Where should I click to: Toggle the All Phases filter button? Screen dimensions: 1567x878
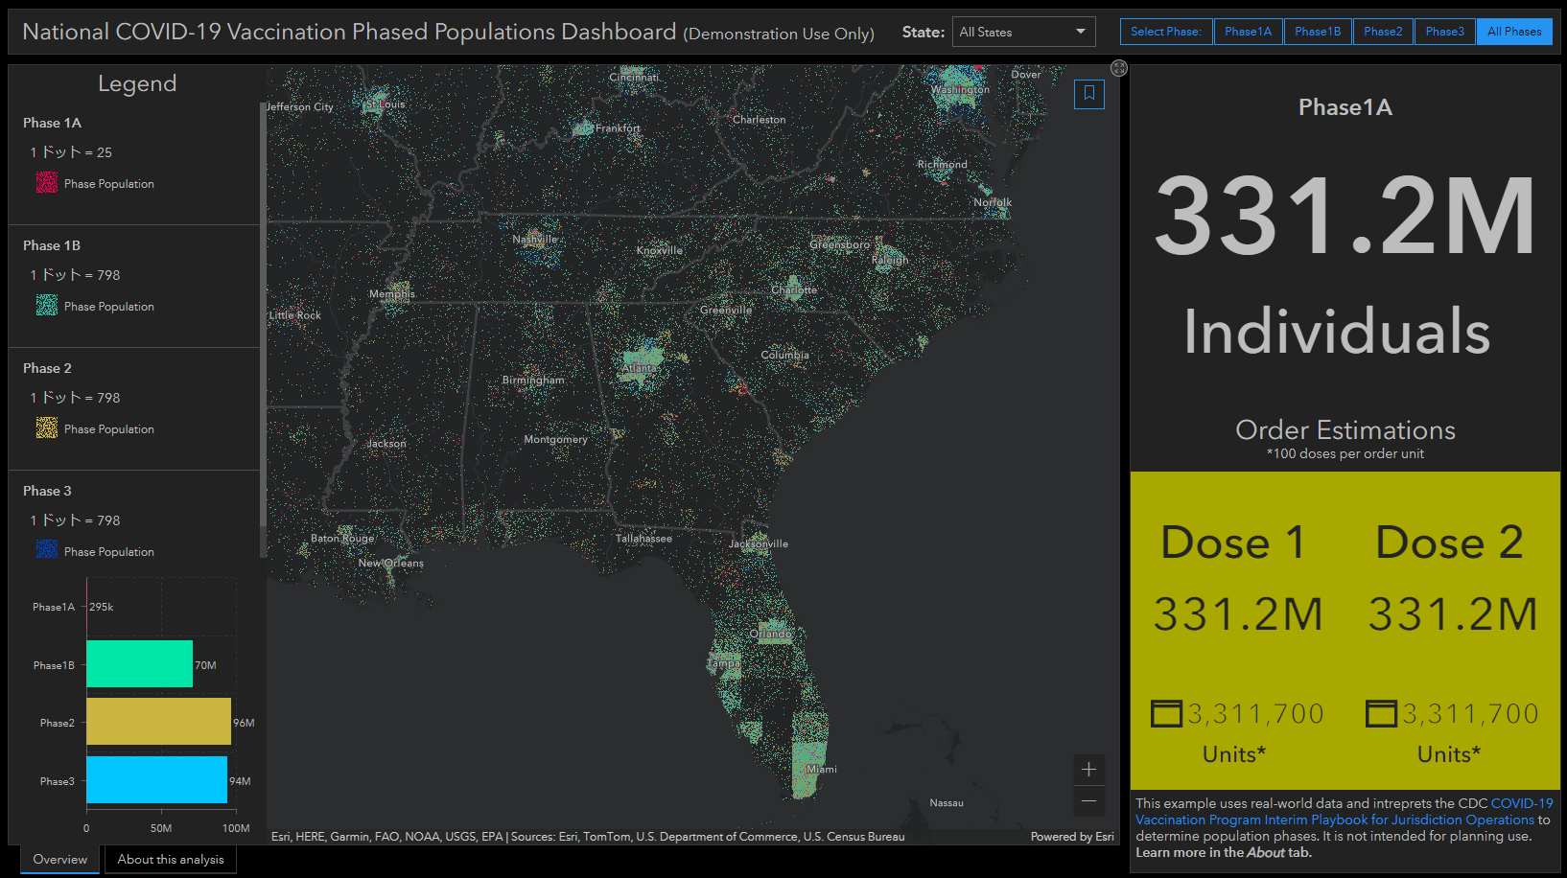point(1513,32)
